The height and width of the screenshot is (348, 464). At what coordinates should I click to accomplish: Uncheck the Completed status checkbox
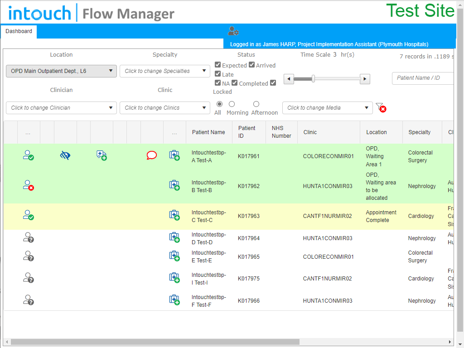235,83
